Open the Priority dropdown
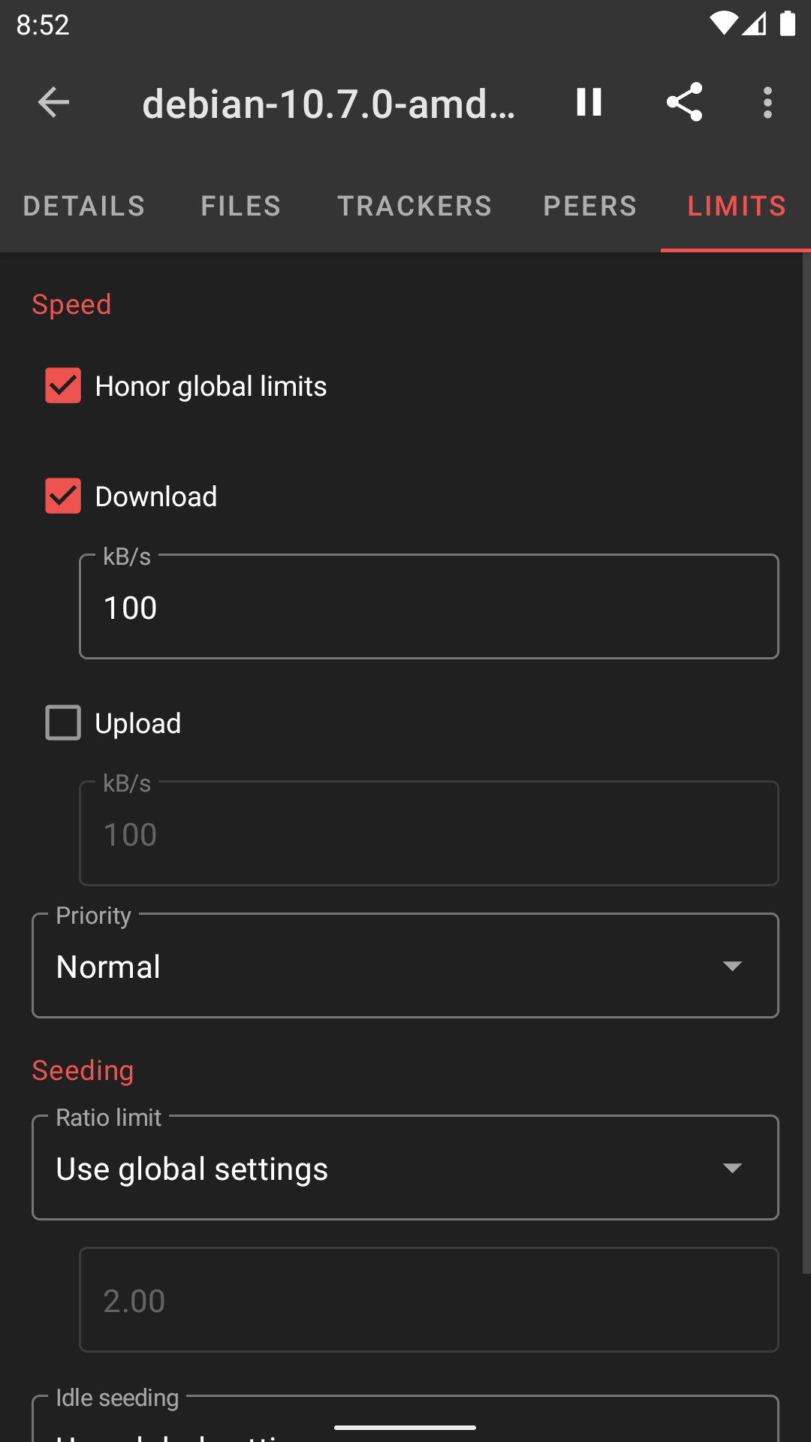 (x=405, y=966)
